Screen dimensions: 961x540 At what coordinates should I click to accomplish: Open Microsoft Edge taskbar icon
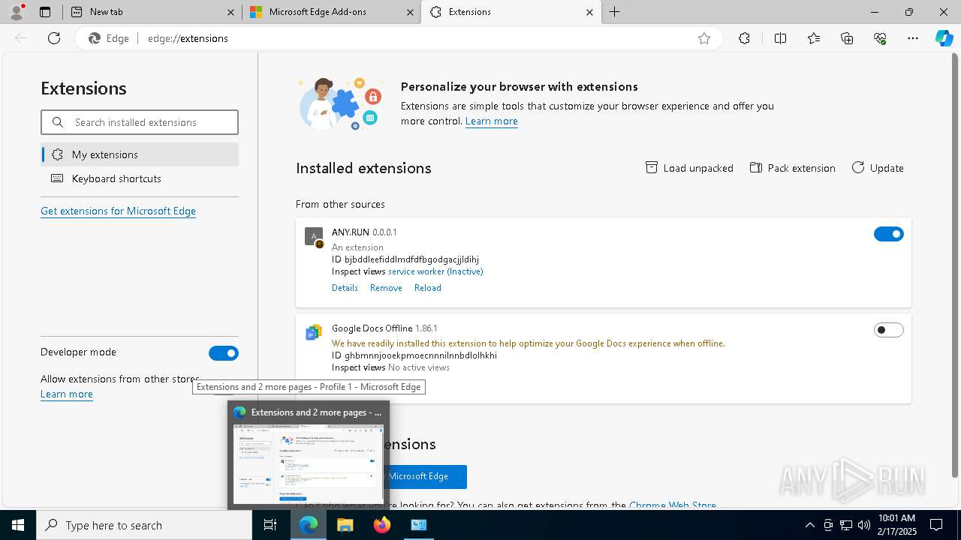(309, 525)
